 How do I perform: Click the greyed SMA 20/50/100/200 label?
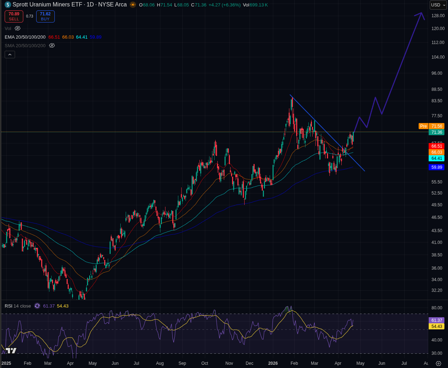[25, 45]
